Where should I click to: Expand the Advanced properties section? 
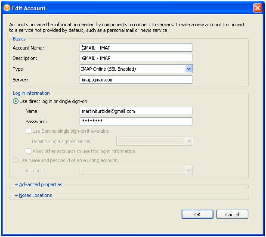(x=40, y=185)
